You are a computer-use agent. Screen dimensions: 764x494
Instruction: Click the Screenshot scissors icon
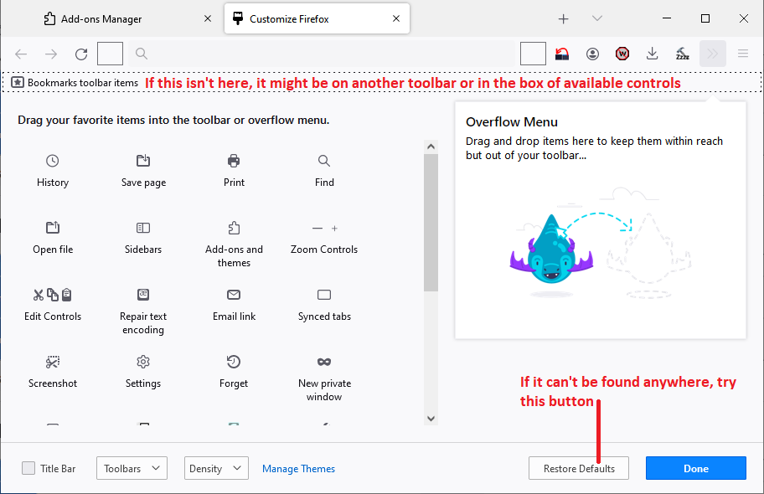(53, 362)
